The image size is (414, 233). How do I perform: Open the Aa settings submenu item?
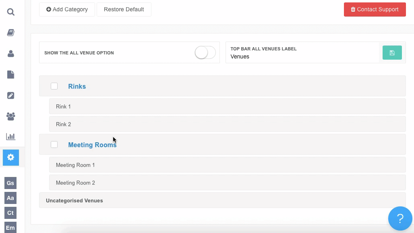coord(10,198)
